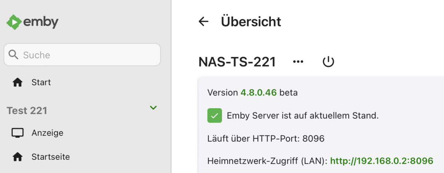Image resolution: width=444 pixels, height=173 pixels.
Task: Click the Übersicht page title
Action: click(x=251, y=22)
